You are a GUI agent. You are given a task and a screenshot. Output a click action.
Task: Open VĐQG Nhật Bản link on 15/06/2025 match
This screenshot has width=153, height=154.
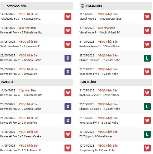[108, 14]
